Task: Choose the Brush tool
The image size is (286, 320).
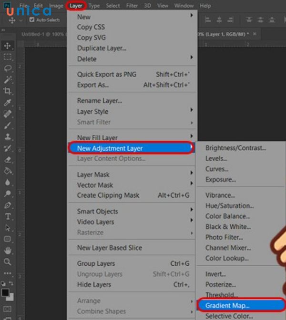Action: pos(8,126)
